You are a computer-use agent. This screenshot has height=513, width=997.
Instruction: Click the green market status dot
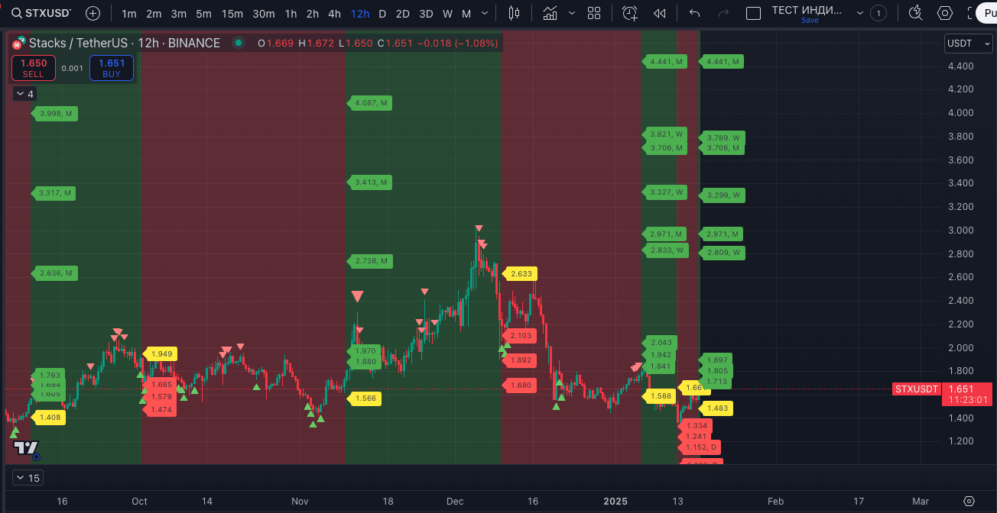pos(239,44)
